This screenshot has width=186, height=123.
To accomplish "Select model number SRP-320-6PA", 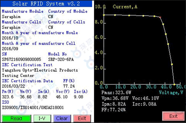I will [x=61, y=59].
